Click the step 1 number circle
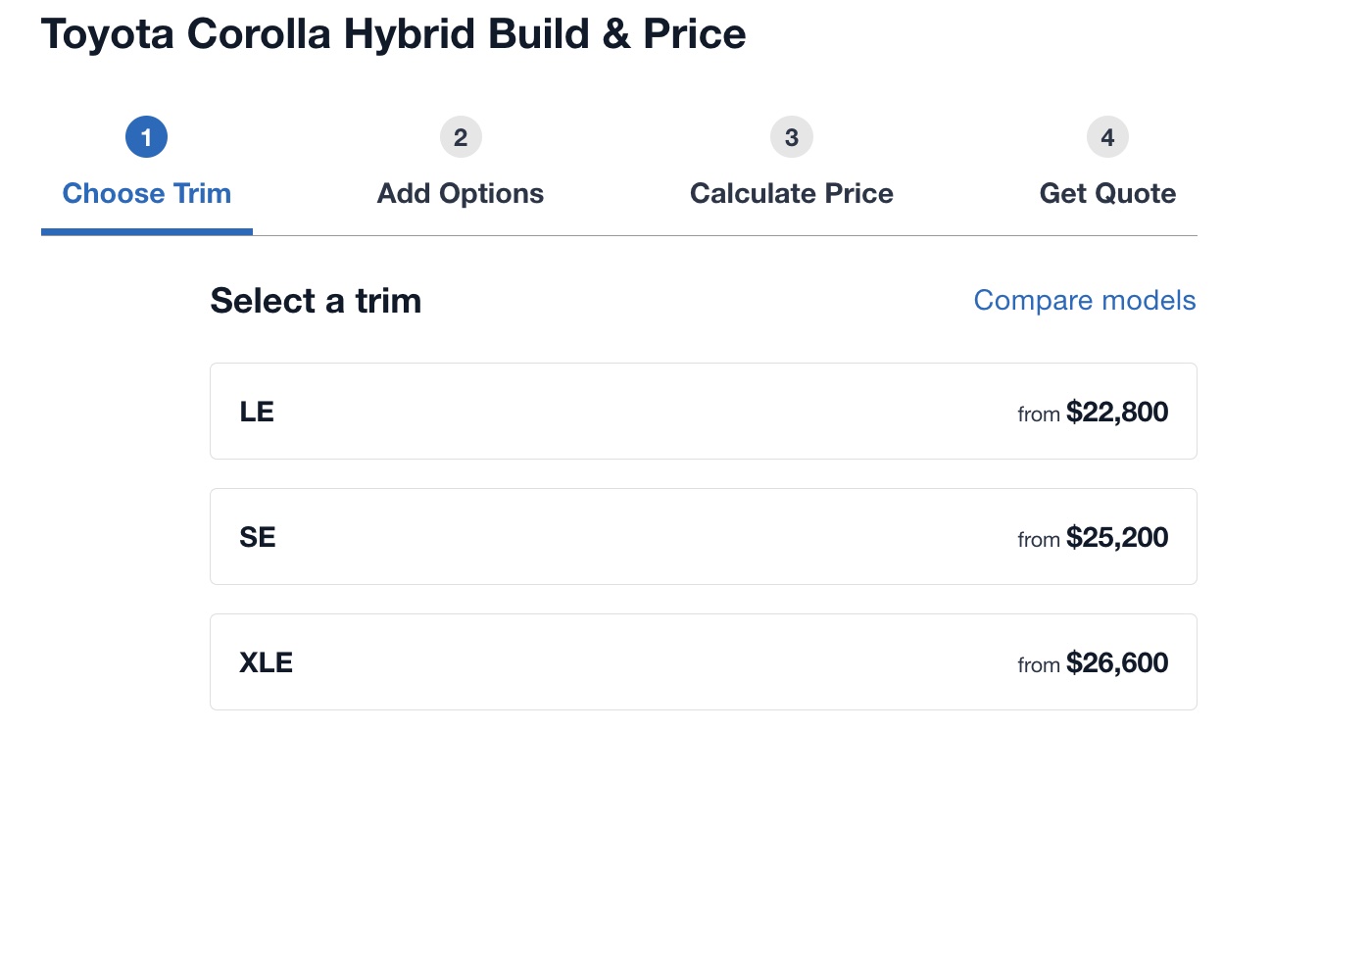1370x976 pixels. click(x=147, y=137)
